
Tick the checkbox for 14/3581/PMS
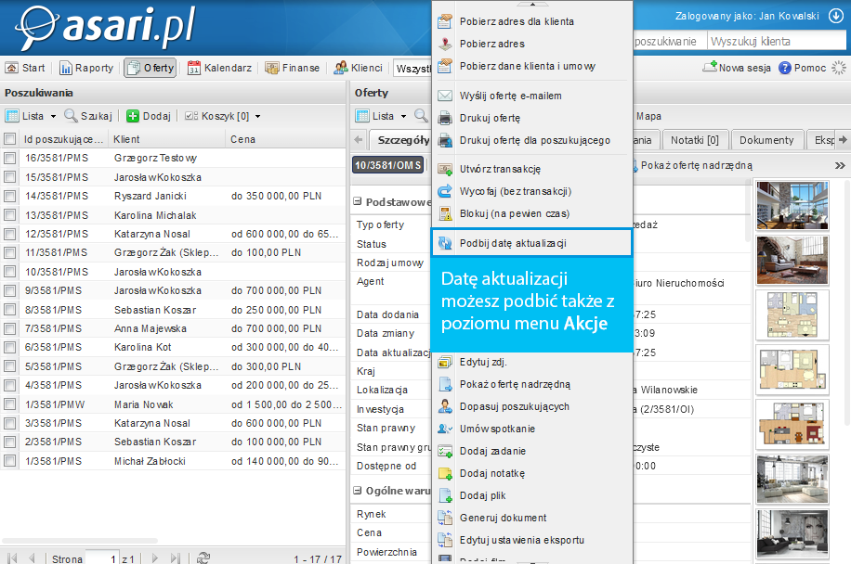tap(10, 196)
